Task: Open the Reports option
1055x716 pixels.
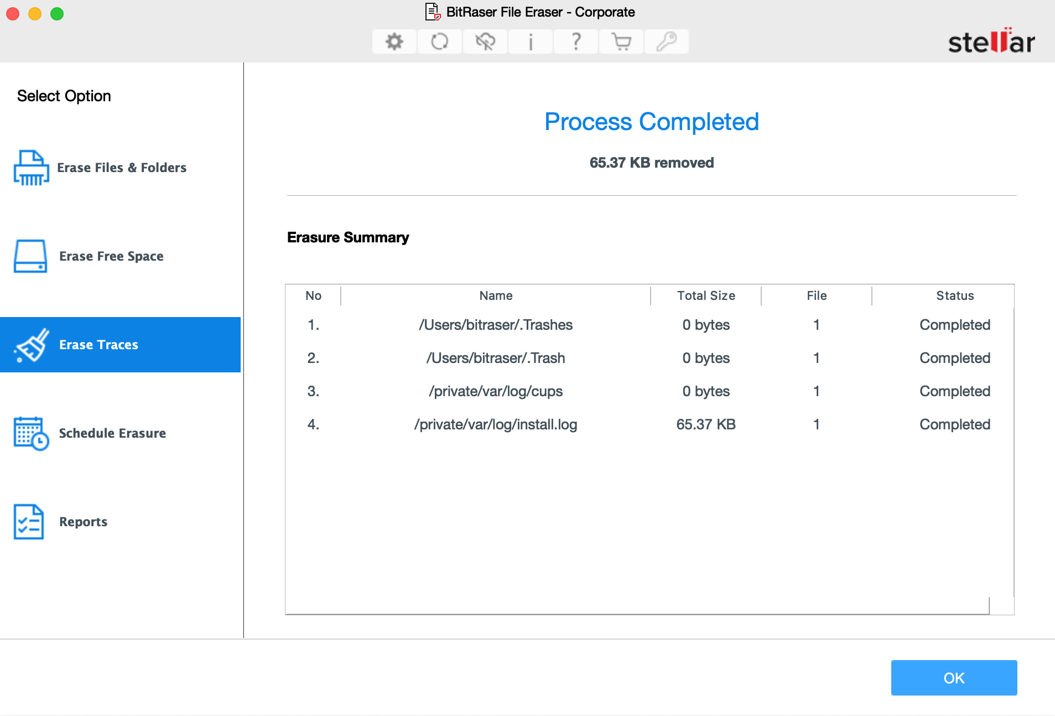Action: tap(121, 522)
